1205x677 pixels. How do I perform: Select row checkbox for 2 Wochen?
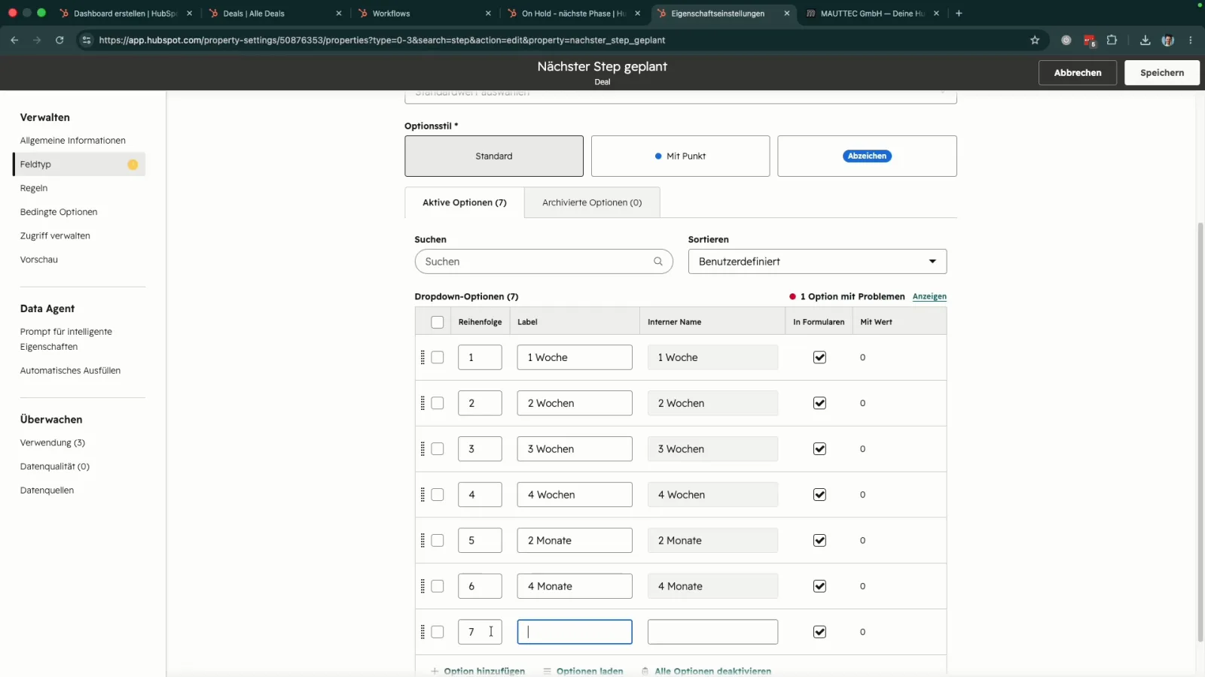click(438, 403)
